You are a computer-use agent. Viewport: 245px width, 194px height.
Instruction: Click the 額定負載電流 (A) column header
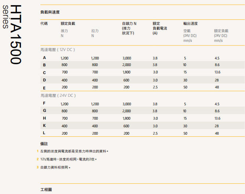coord(160,28)
